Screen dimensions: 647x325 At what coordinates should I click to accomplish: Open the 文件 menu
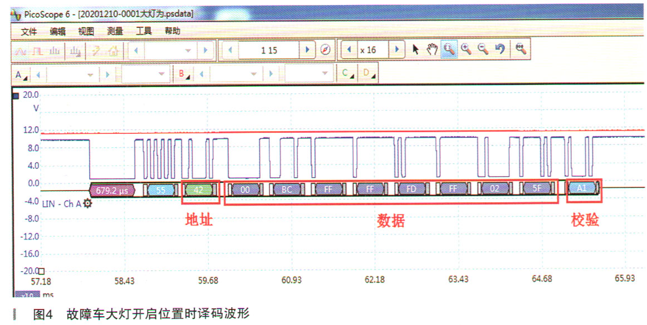(x=29, y=32)
